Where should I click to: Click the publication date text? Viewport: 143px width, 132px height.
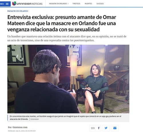coord(22,131)
